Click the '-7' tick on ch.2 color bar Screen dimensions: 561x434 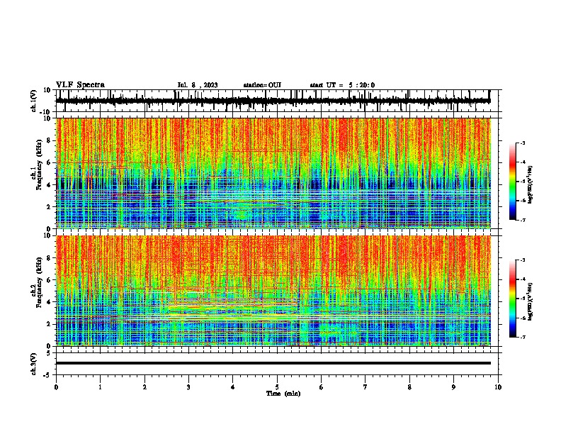(x=522, y=337)
